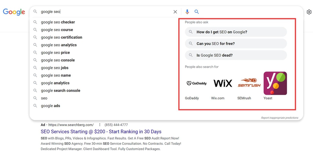The image size is (313, 158).
Task: Open the Wix logo tile
Action: [223, 83]
